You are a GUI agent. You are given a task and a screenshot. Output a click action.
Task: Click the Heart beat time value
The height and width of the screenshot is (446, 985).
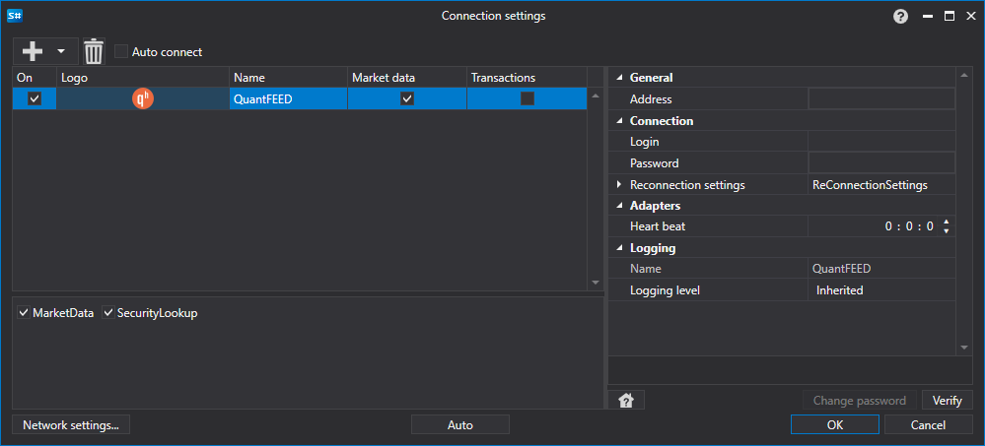pyautogui.click(x=909, y=226)
